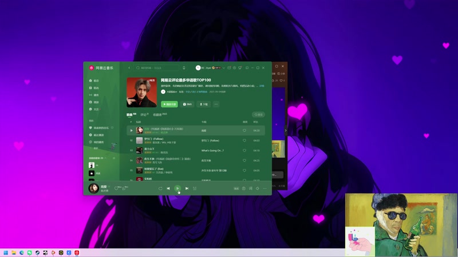Skip to the previous track
The width and height of the screenshot is (458, 257).
click(168, 188)
